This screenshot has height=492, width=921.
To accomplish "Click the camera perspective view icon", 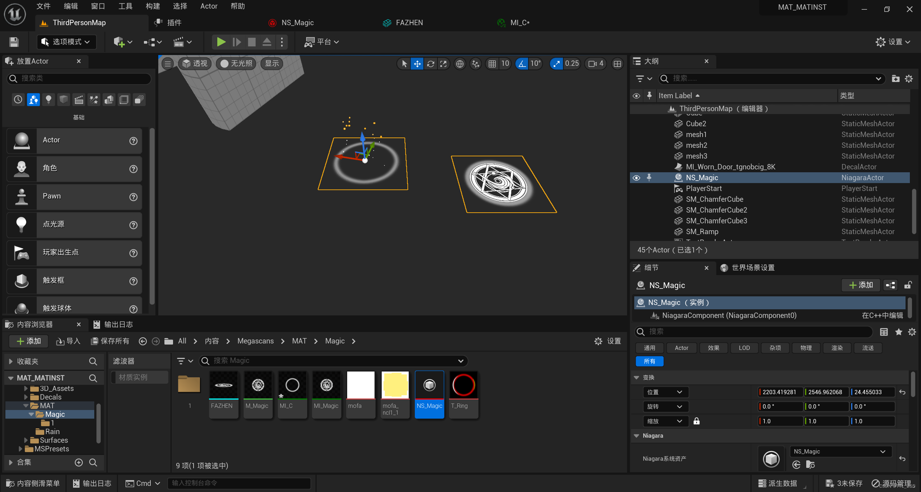I will click(195, 63).
